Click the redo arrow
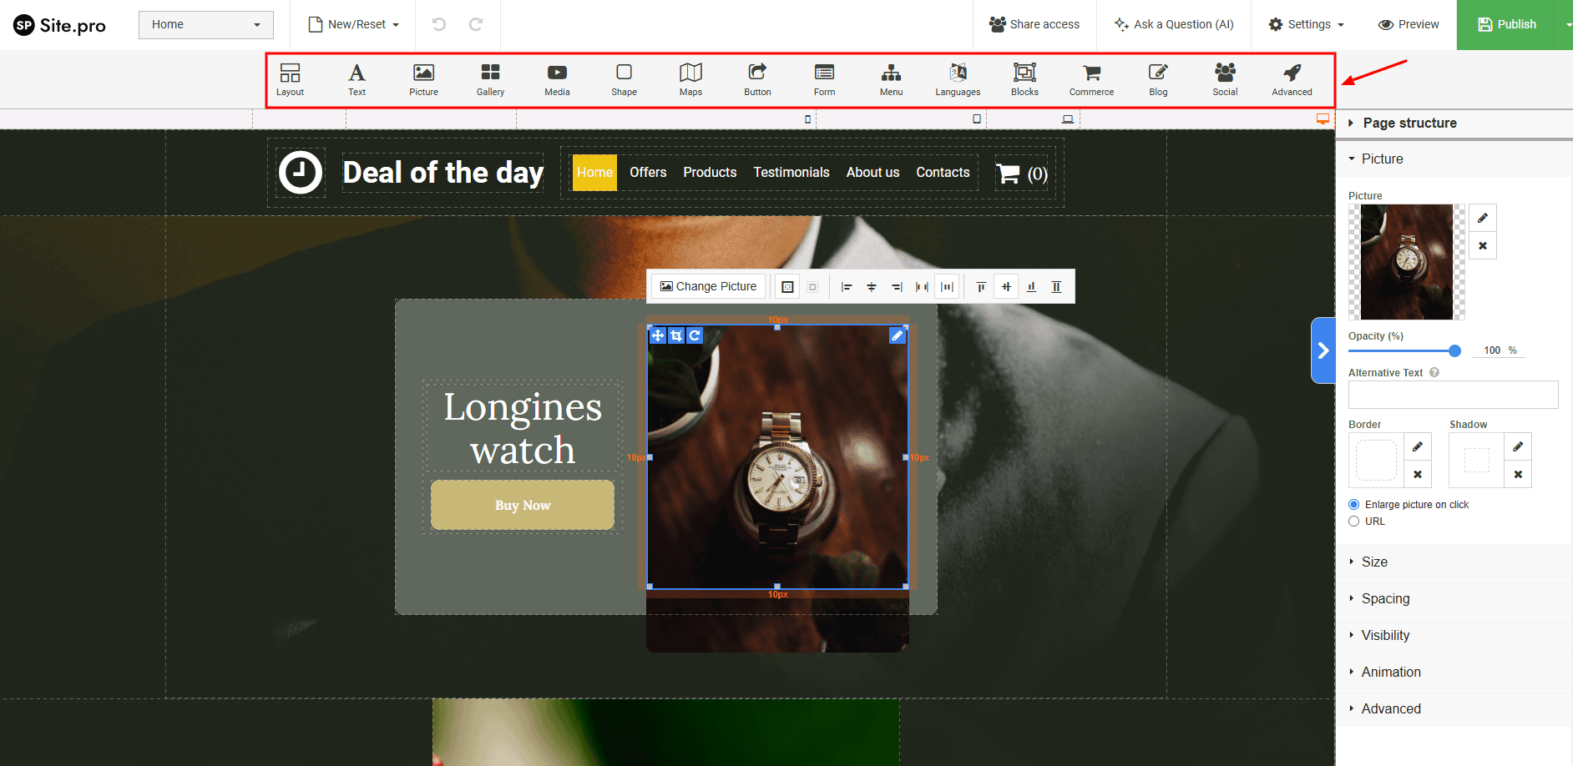 476,24
